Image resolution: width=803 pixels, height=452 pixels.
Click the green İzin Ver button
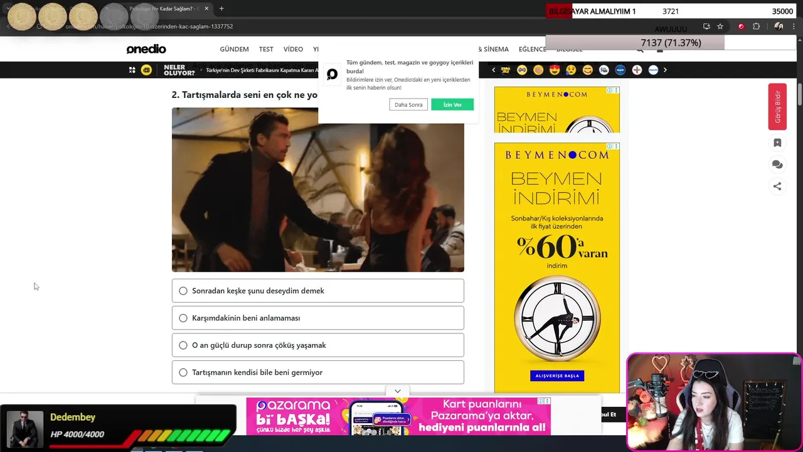click(x=452, y=105)
